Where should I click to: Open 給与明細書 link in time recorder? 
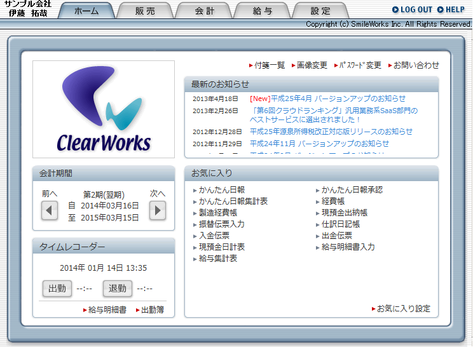[x=105, y=310]
